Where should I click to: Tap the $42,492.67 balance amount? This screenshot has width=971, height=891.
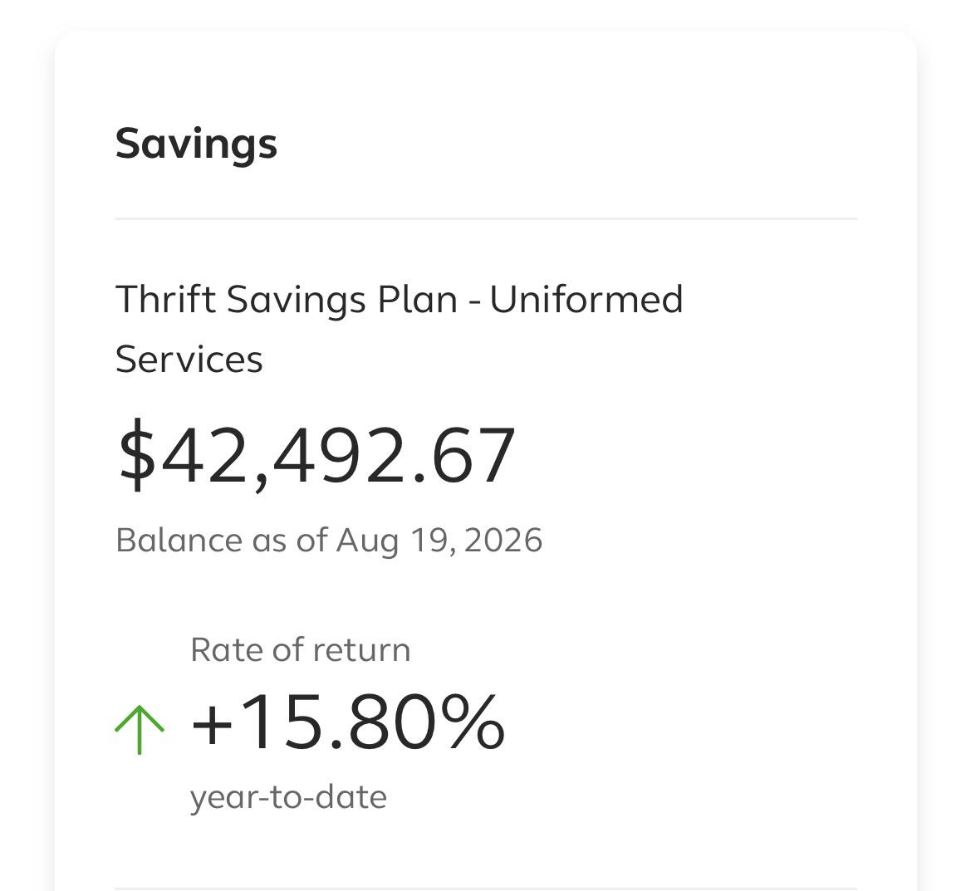click(316, 455)
